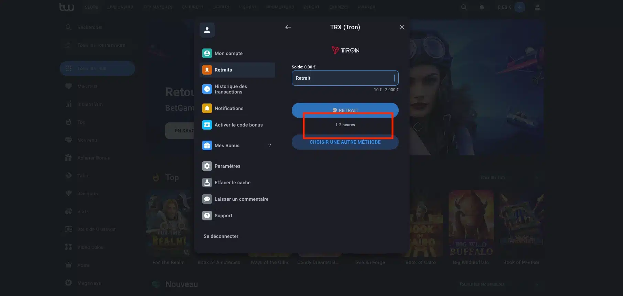
Task: Open the ESPORT tab
Action: pos(312,7)
